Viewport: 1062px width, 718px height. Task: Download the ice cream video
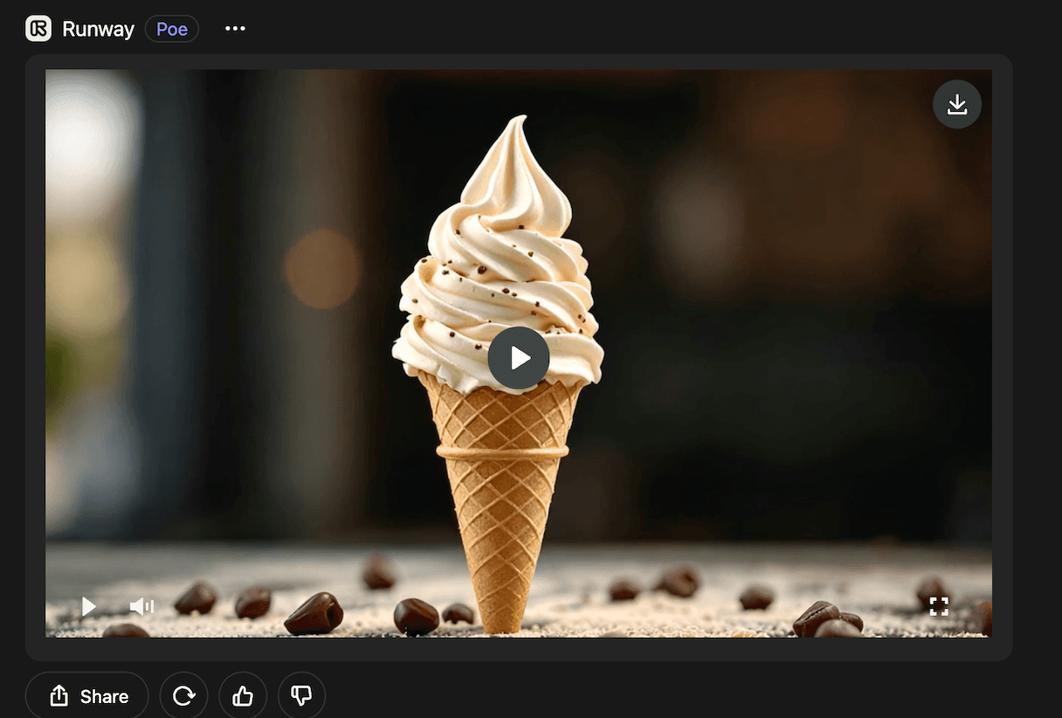click(x=957, y=105)
